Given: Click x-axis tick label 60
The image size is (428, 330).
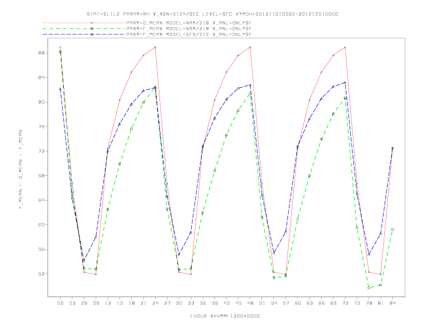Looking at the screenshot, I should point(298,303).
